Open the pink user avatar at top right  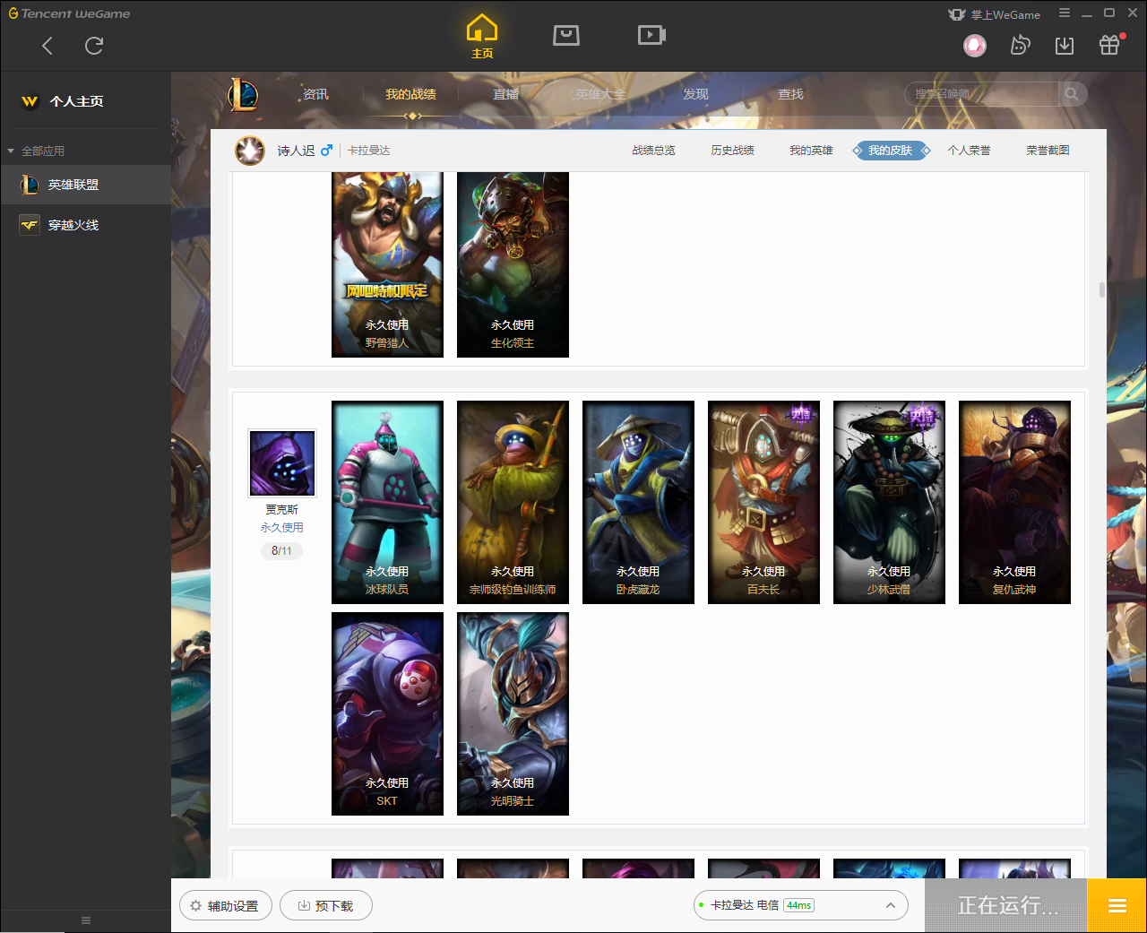click(975, 45)
